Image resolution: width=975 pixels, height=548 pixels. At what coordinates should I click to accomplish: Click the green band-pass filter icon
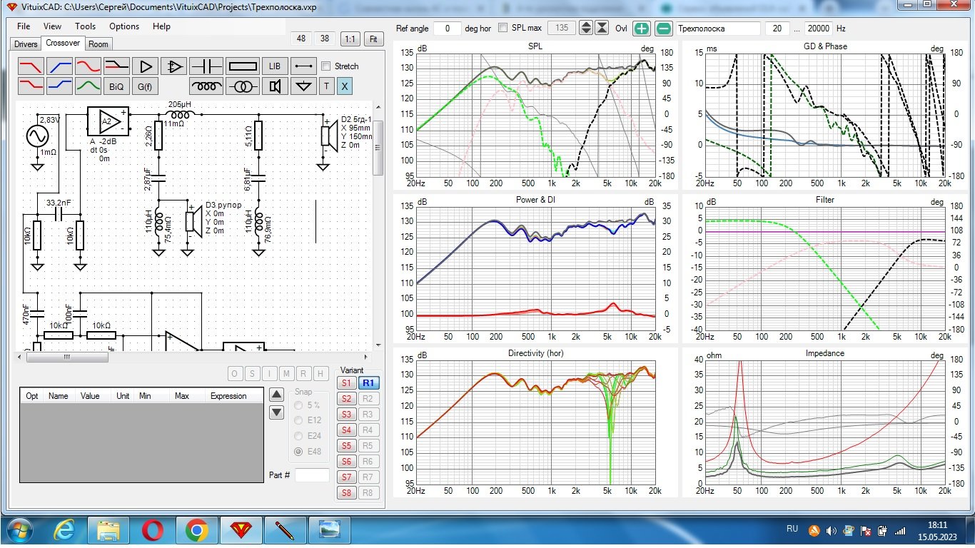click(x=88, y=86)
